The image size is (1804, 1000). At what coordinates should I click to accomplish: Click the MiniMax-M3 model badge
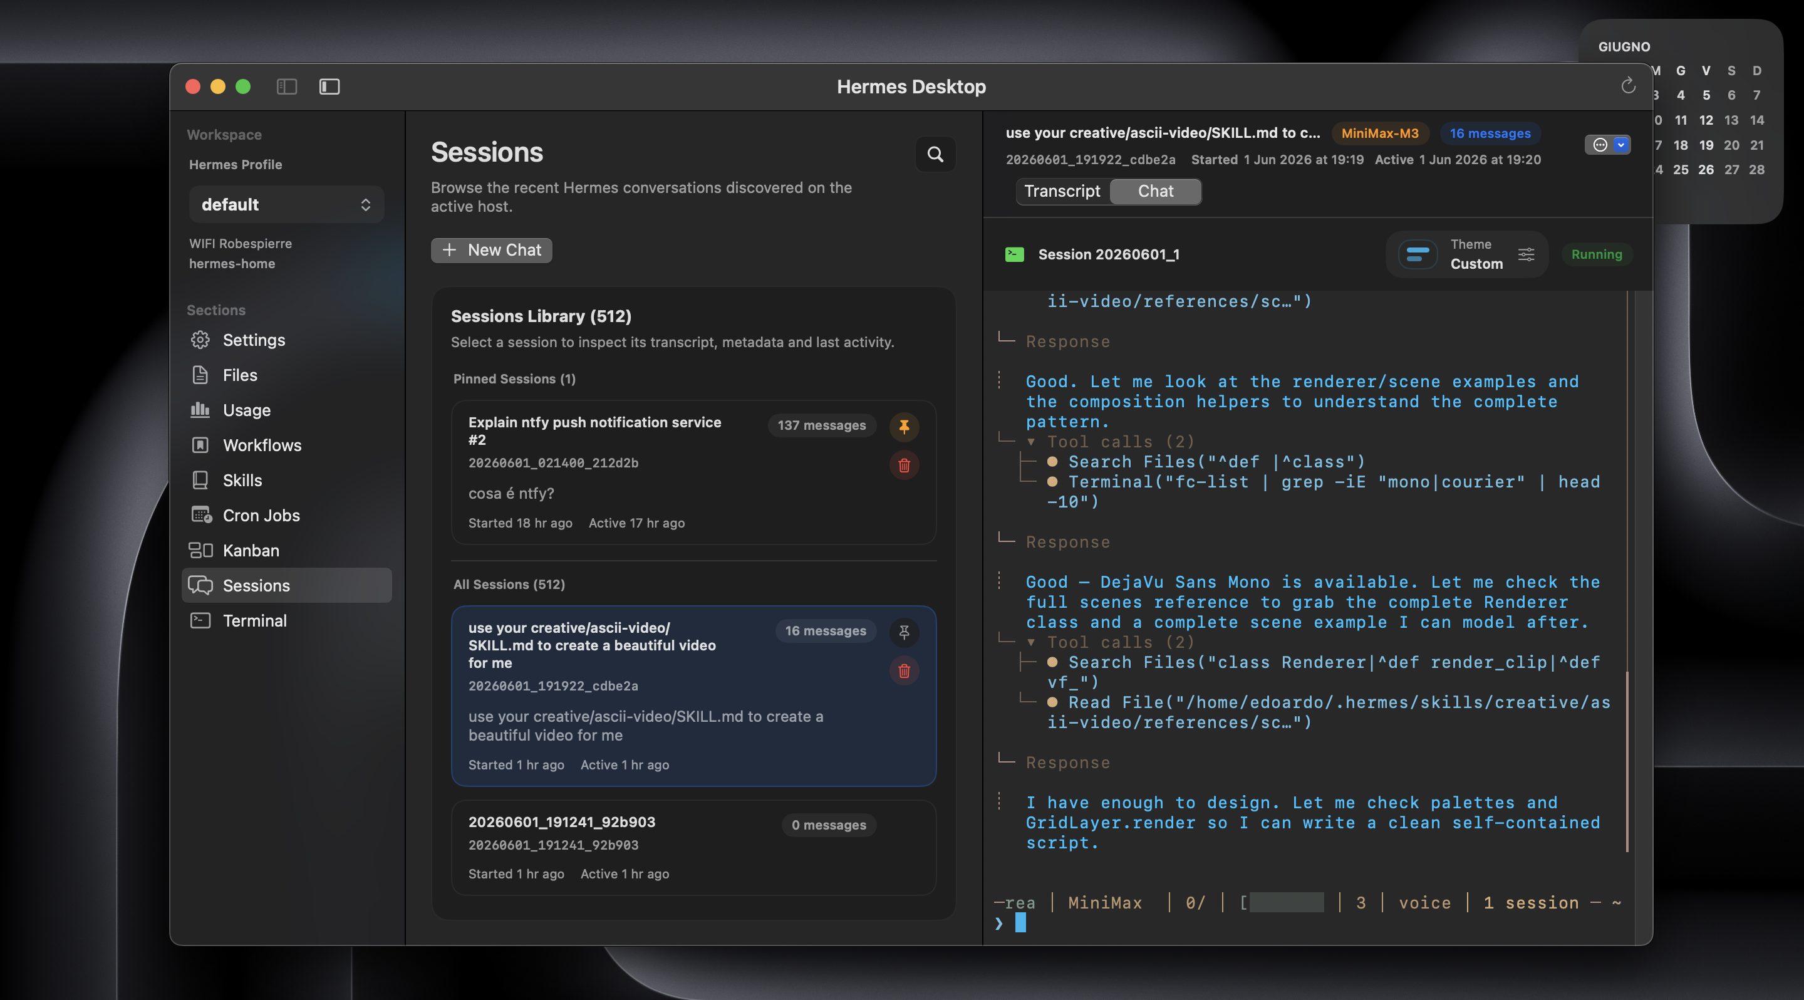(1379, 133)
